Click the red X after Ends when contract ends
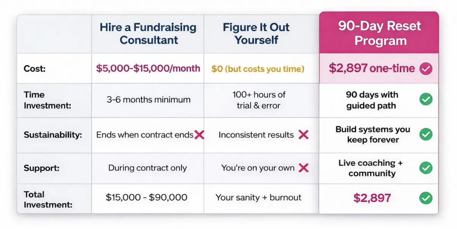 coord(199,135)
